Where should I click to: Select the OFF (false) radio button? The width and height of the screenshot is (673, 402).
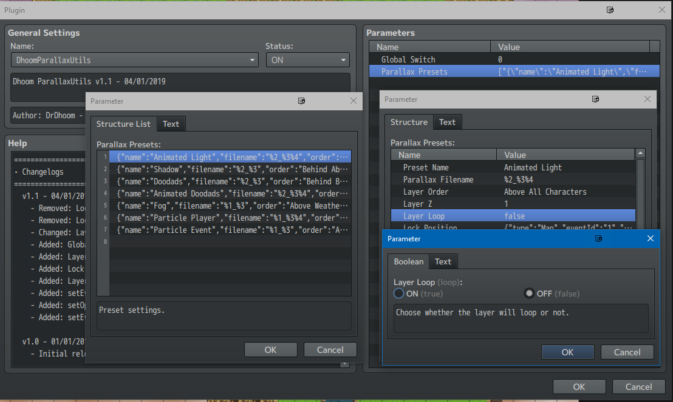[x=529, y=293]
